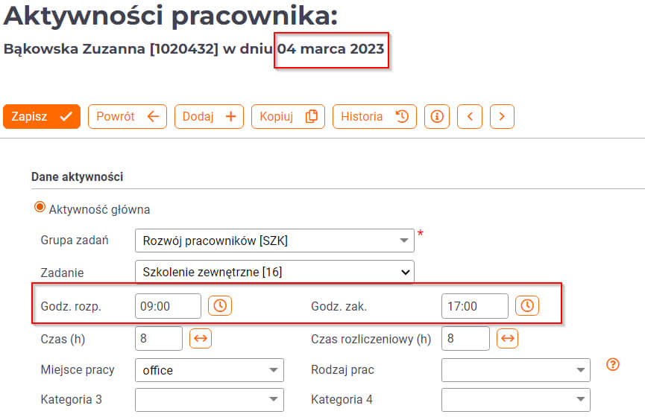Select the Aktywność główna radio button
Screen dimensions: 645x420
[x=40, y=207]
